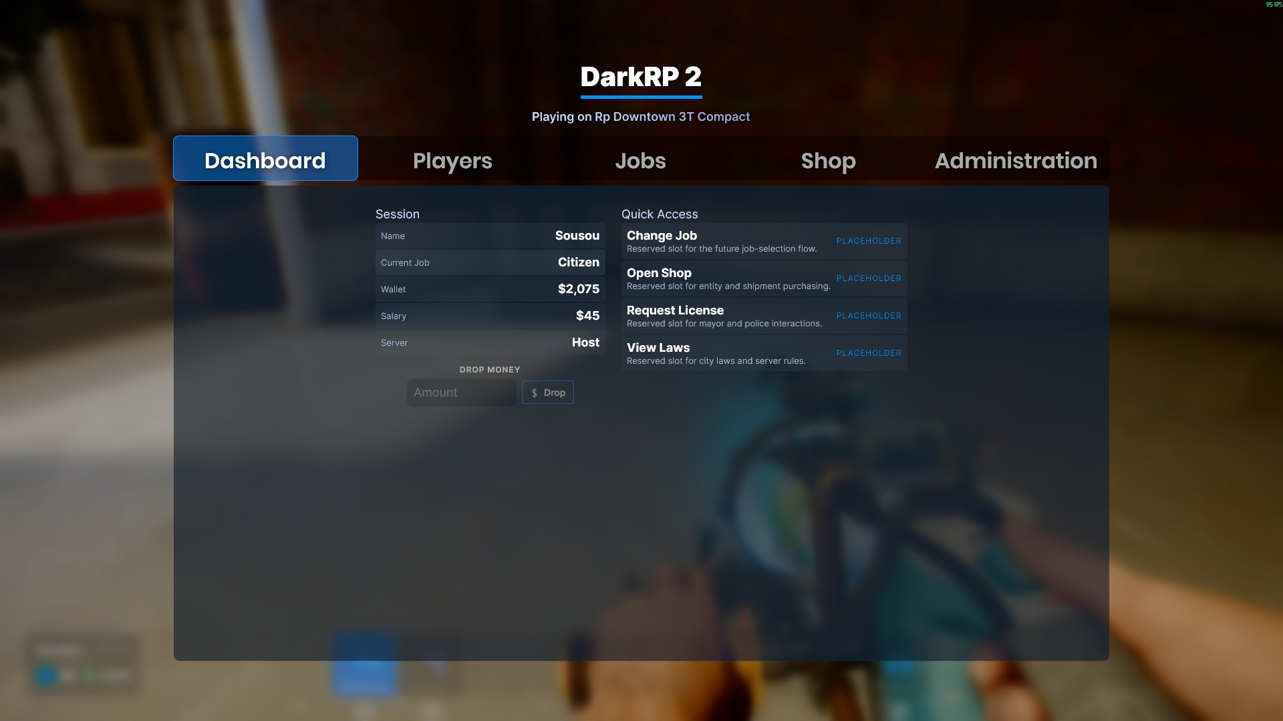Select the Current Job Citizen row

click(490, 262)
